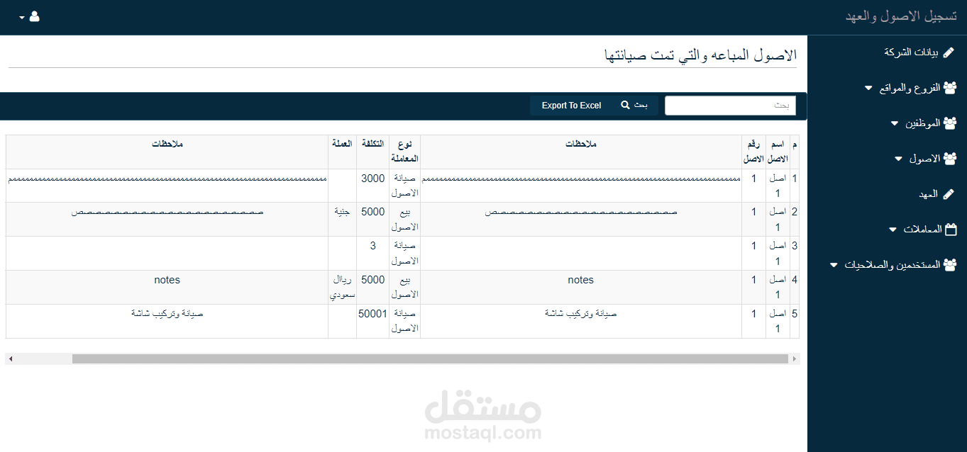Click the Export To Excel button
Screen dimensions: 967x452
571,106
